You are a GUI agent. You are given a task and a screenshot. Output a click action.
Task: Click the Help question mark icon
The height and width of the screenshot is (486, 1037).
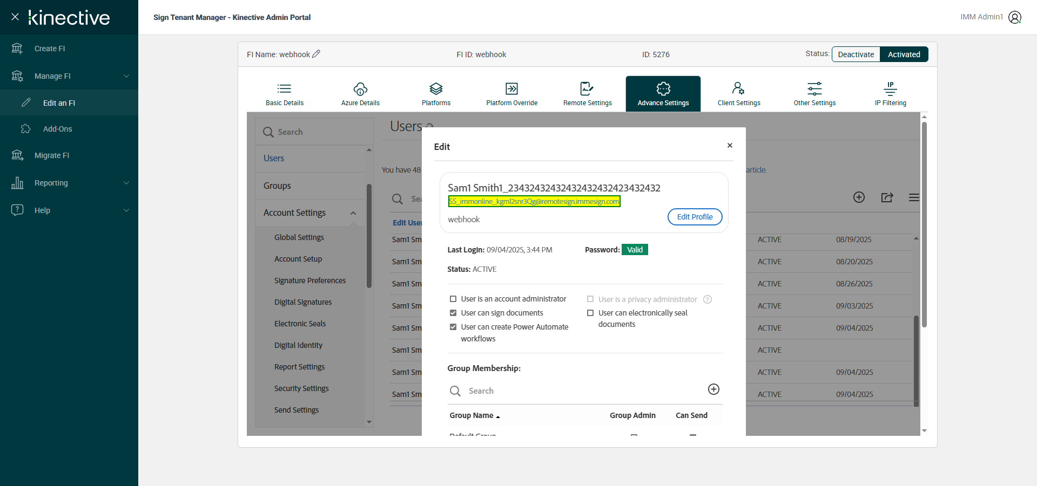coord(17,210)
